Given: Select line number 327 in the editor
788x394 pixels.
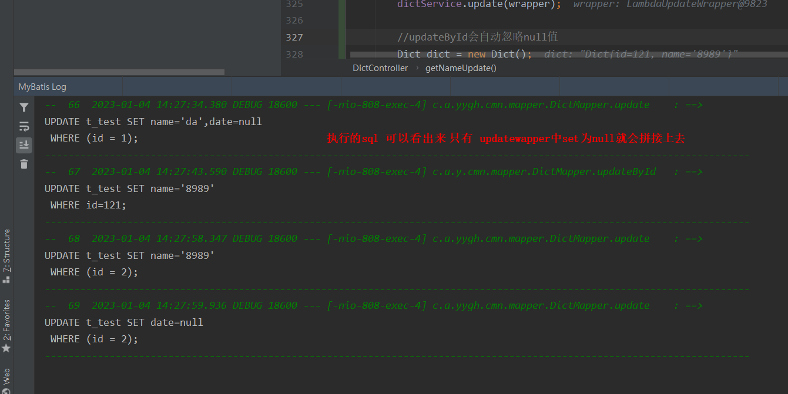Looking at the screenshot, I should click(294, 36).
